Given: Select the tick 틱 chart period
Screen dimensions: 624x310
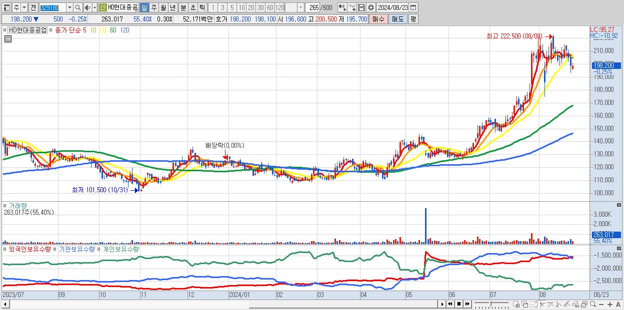Looking at the screenshot, I should pyautogui.click(x=202, y=7).
